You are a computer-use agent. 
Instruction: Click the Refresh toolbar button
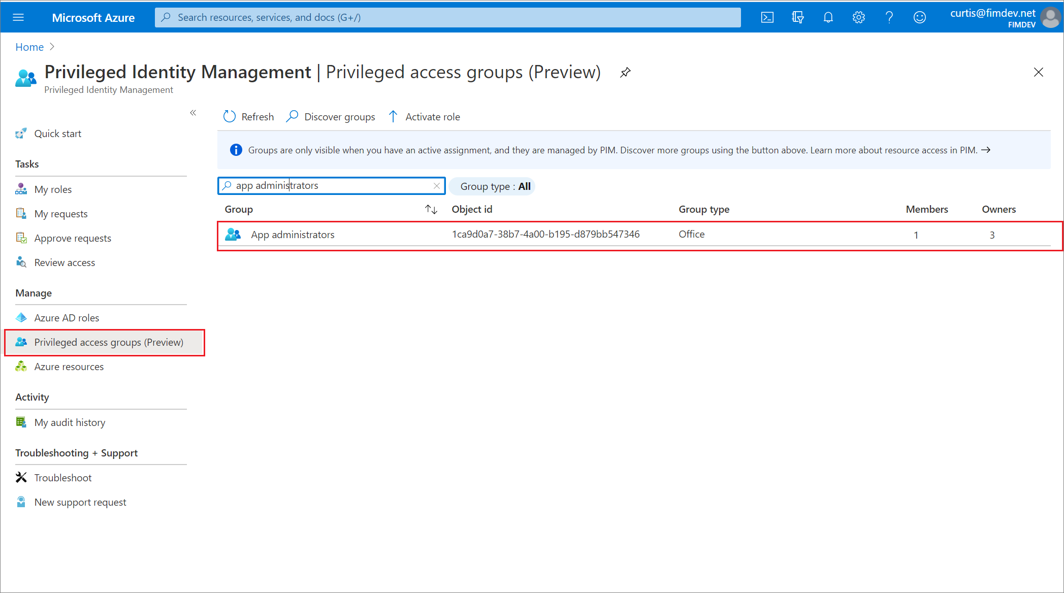248,117
